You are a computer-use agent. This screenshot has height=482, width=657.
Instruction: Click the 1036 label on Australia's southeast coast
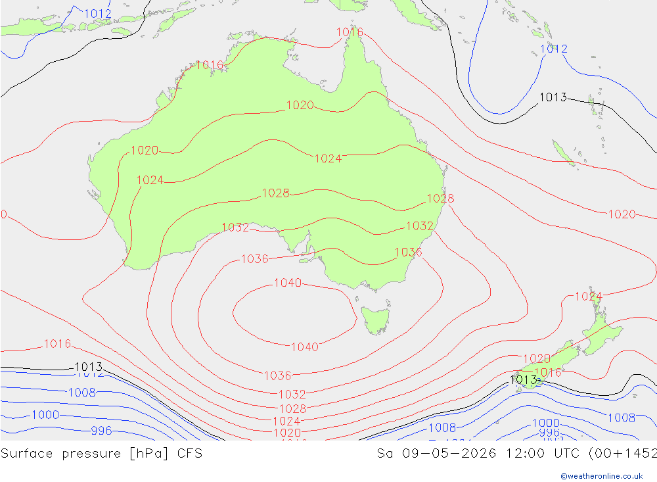pyautogui.click(x=409, y=252)
